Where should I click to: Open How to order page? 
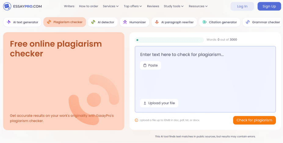point(89,6)
